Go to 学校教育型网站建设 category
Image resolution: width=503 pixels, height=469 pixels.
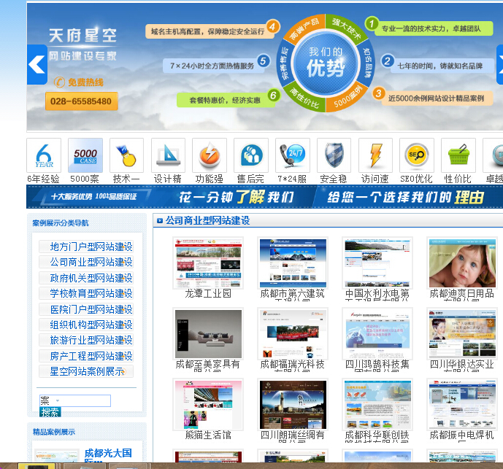click(86, 293)
